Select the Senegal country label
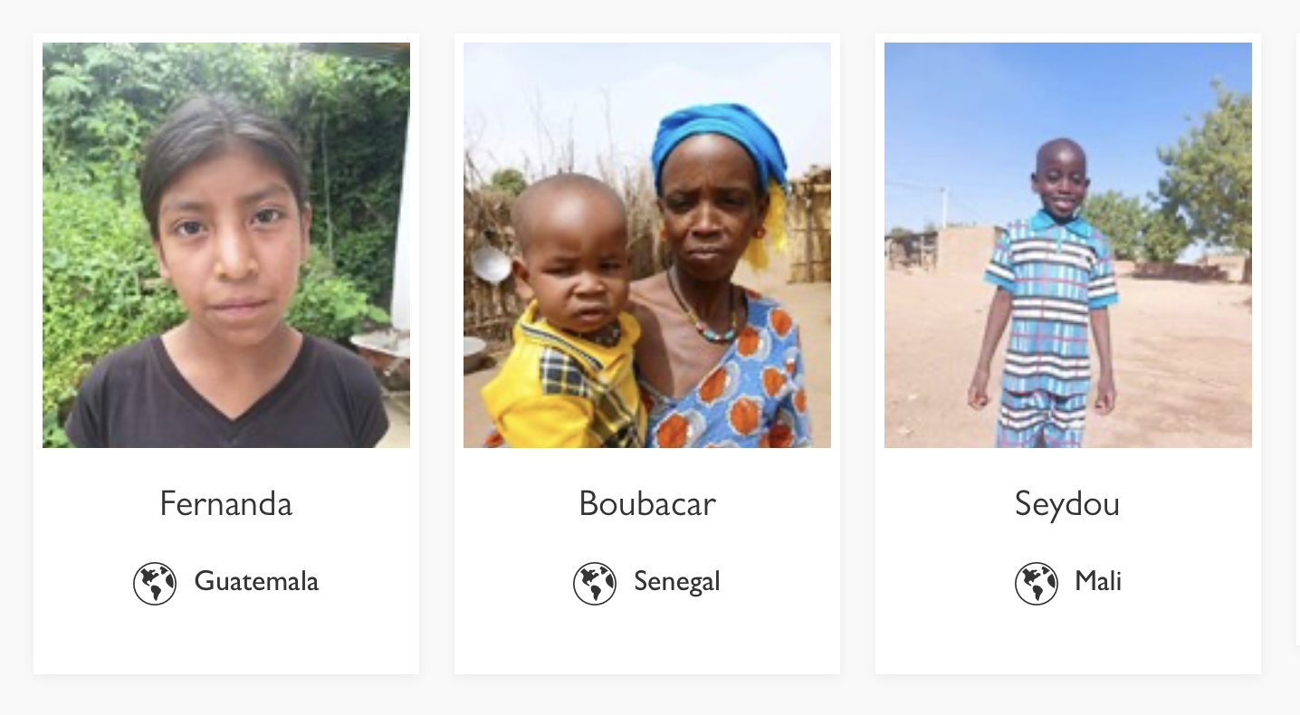This screenshot has width=1300, height=715. coord(677,581)
